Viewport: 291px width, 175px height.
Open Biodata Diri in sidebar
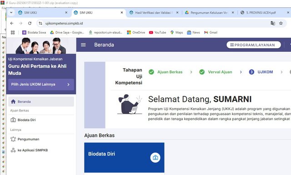(x=41, y=120)
